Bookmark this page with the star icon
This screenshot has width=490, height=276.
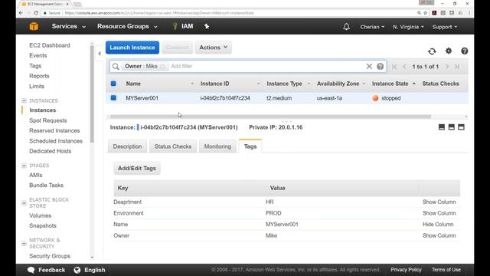426,13
